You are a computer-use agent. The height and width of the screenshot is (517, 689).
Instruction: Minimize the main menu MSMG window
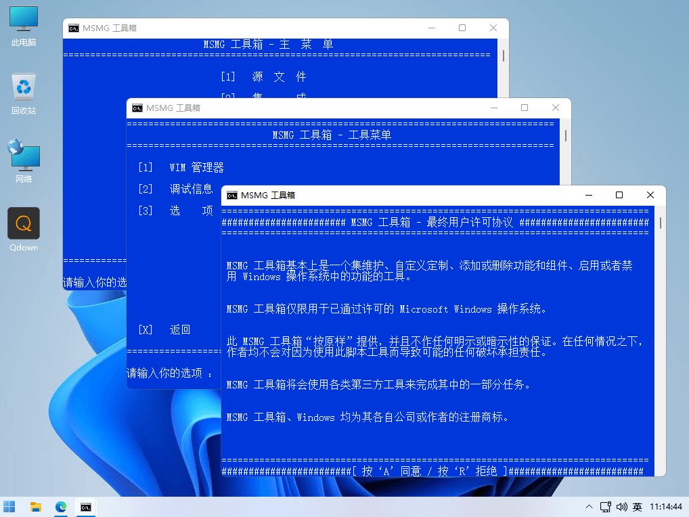[x=432, y=28]
